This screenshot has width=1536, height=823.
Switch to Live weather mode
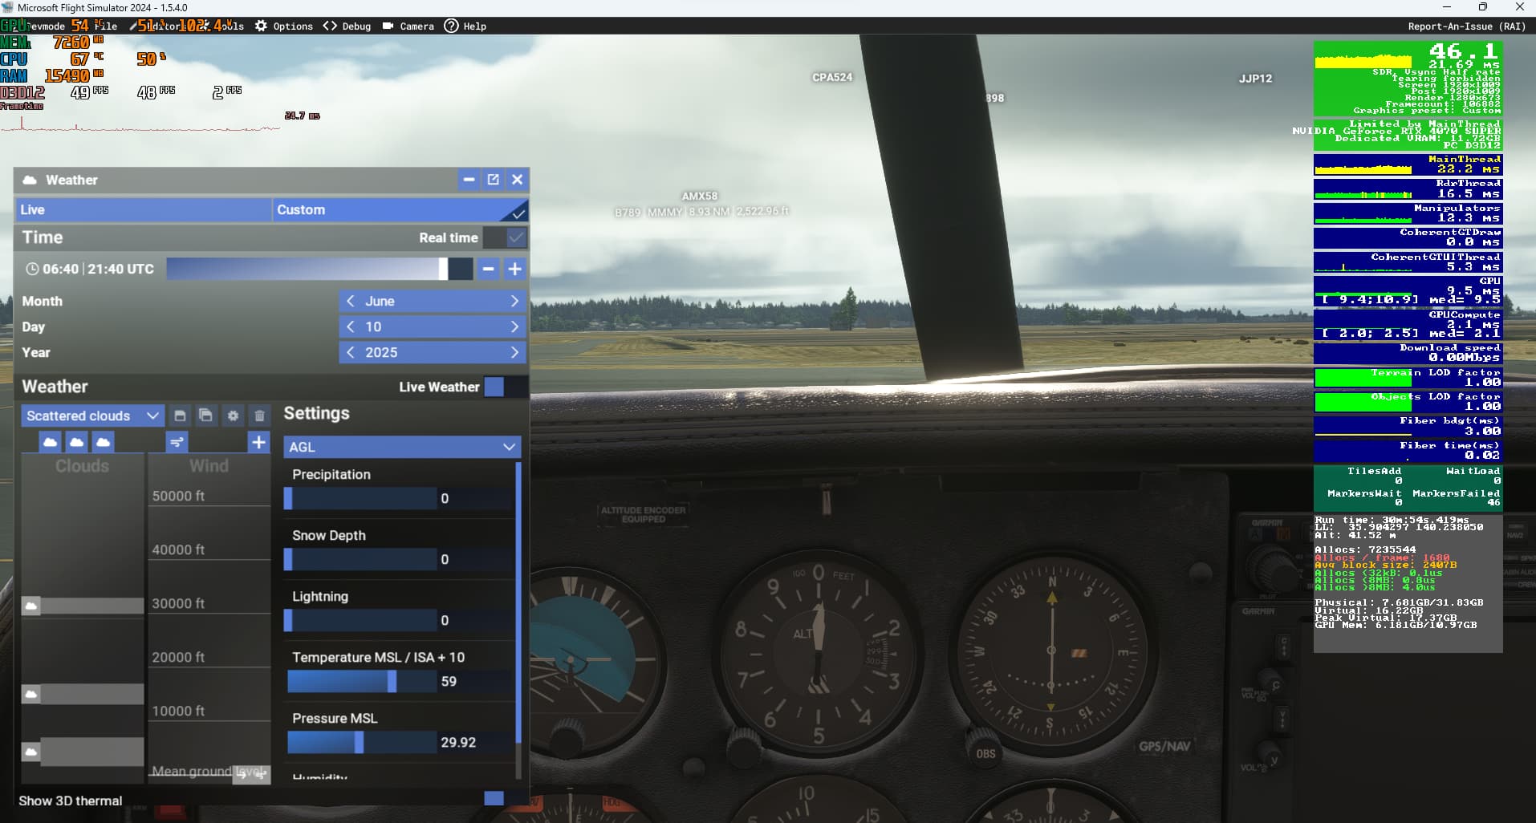[144, 209]
